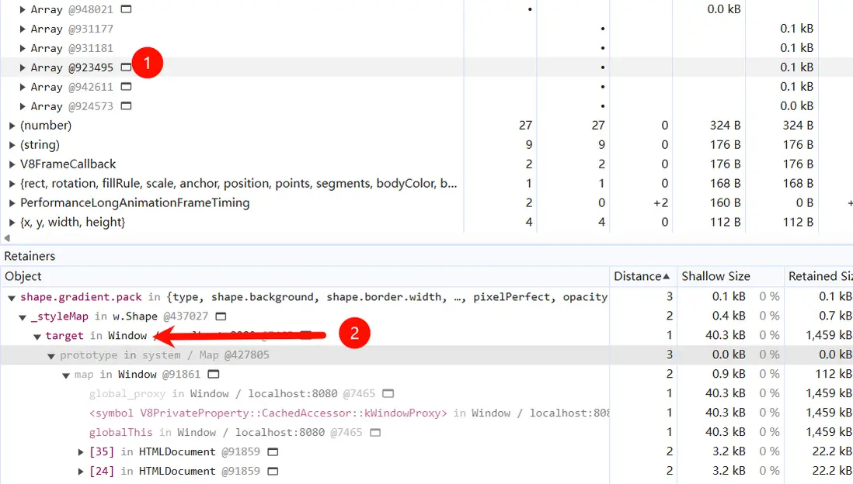Screen dimensions: 853x484
Task: Expand [35] in HTMLDocument row
Action: pos(81,452)
